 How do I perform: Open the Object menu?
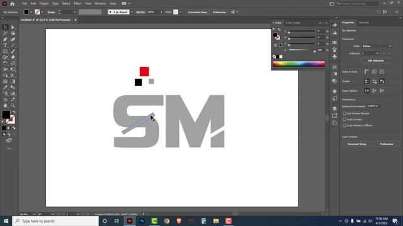point(44,4)
